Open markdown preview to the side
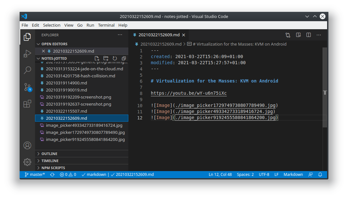Image resolution: width=348 pixels, height=199 pixels. click(x=298, y=35)
